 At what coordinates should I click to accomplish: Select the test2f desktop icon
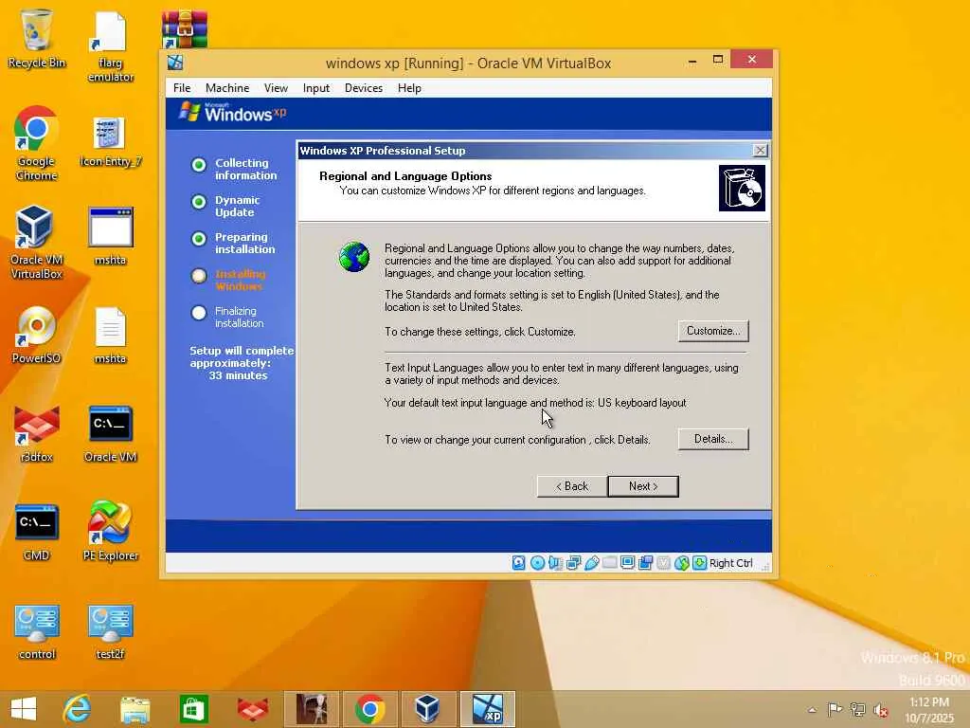(x=110, y=631)
